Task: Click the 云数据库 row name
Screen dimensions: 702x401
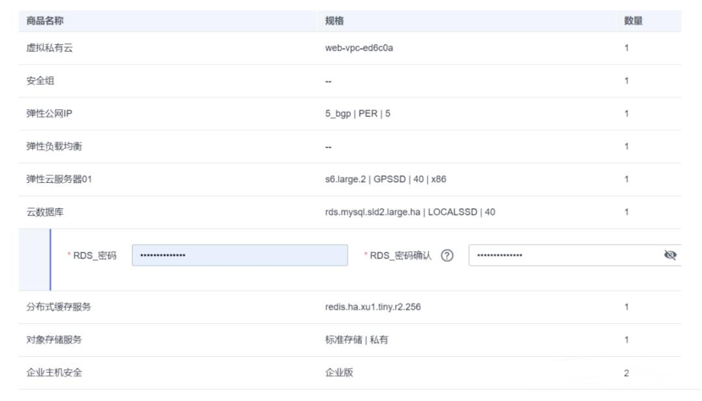Action: [45, 212]
